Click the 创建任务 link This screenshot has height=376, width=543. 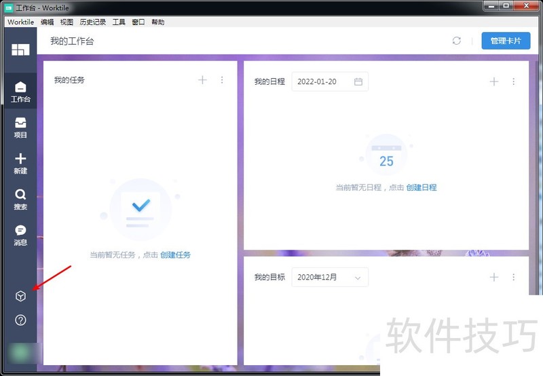175,255
